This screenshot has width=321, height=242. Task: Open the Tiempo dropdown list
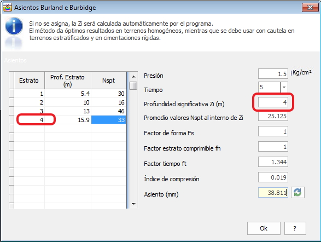click(284, 87)
